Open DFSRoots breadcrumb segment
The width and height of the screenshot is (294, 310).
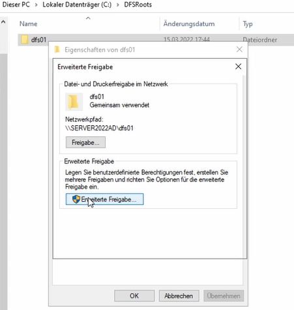click(138, 5)
